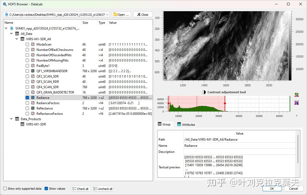Click the grayscale colorbar beside the image

tap(290, 46)
